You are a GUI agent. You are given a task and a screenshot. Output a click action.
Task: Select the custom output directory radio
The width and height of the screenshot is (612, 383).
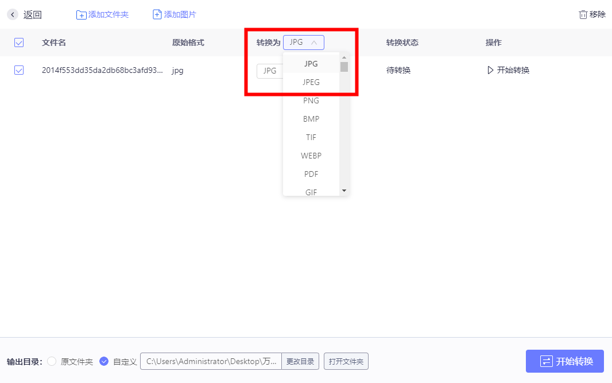click(x=104, y=362)
